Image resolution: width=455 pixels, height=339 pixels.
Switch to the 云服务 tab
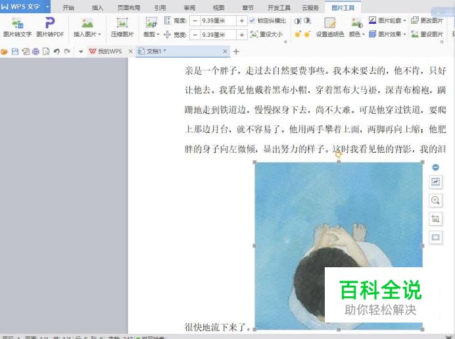310,7
